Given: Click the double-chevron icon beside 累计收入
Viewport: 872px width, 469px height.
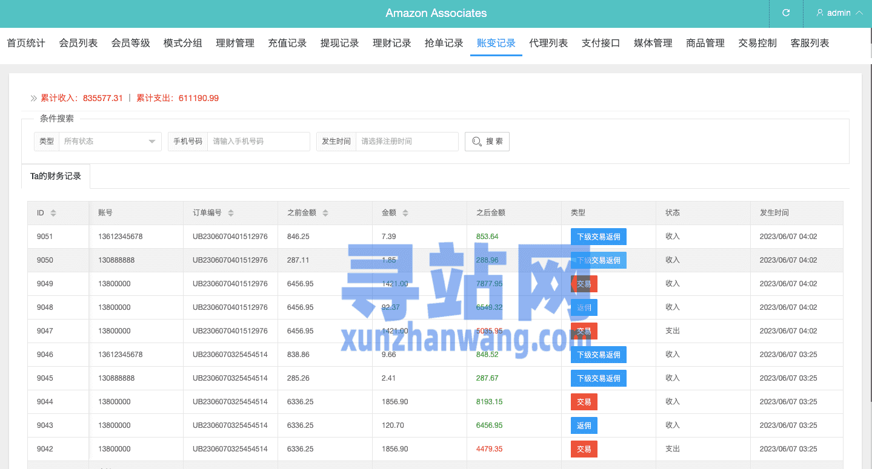Looking at the screenshot, I should [x=34, y=98].
